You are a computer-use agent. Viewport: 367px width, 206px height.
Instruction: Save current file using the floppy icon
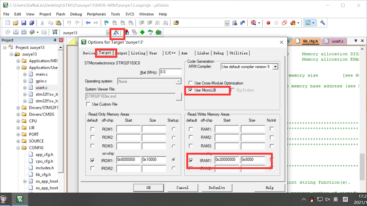pyautogui.click(x=24, y=23)
